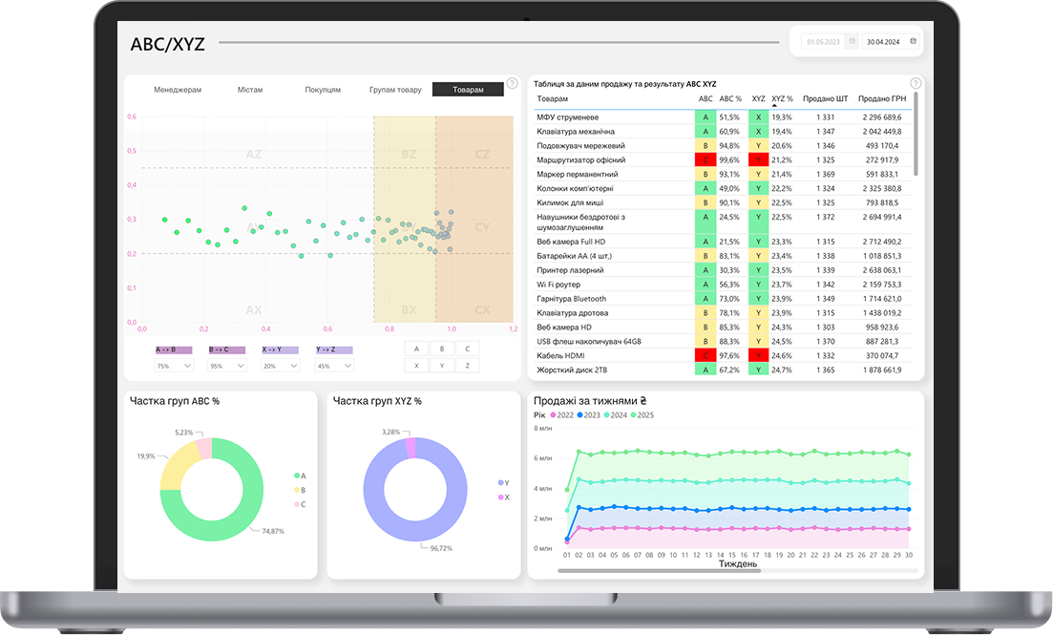The height and width of the screenshot is (635, 1053).
Task: Sort the table by Продано ГРН column header
Action: [x=881, y=98]
